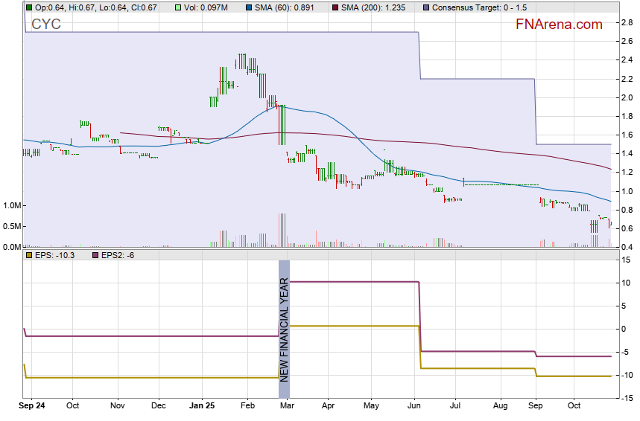640x421 pixels.
Task: Click the Jun label on the time axis
Action: tap(415, 406)
